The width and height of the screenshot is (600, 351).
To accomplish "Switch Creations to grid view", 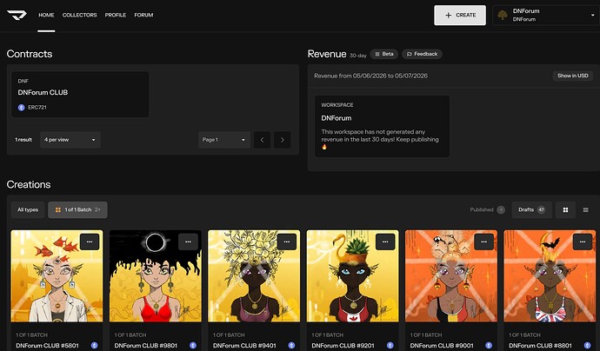I will [565, 209].
